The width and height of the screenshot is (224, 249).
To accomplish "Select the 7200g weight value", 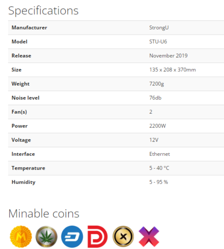I will click(156, 84).
